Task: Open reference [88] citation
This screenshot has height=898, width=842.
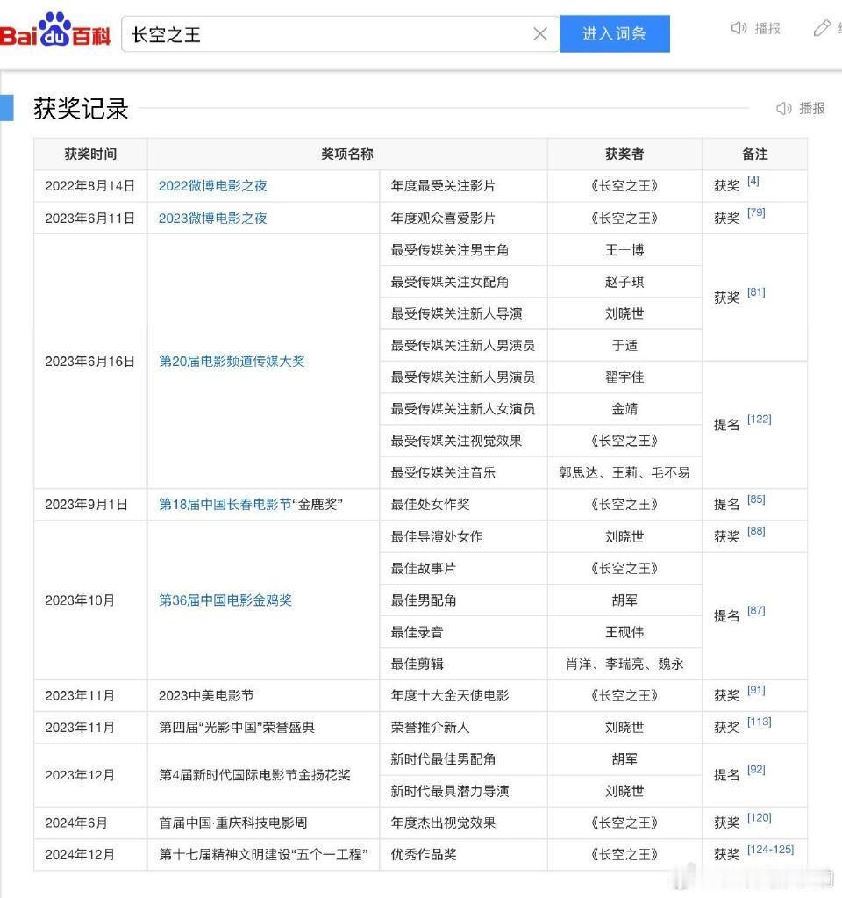Action: point(756,531)
